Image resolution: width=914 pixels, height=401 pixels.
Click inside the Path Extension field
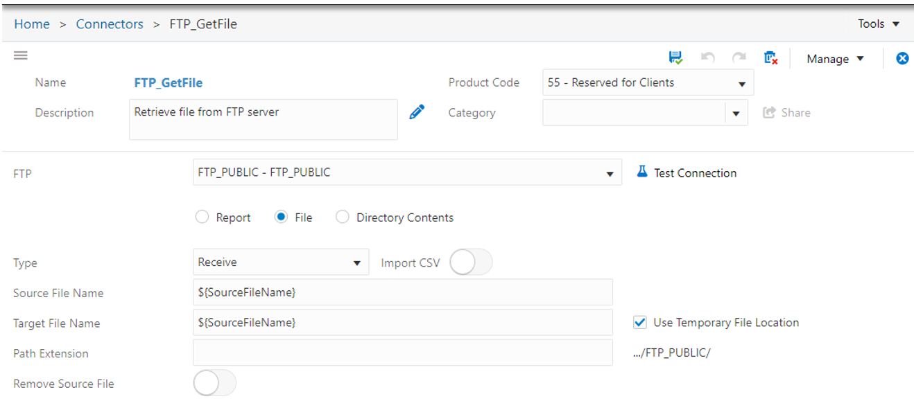402,353
